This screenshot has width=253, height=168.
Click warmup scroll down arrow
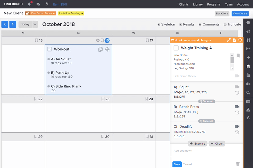232,68
